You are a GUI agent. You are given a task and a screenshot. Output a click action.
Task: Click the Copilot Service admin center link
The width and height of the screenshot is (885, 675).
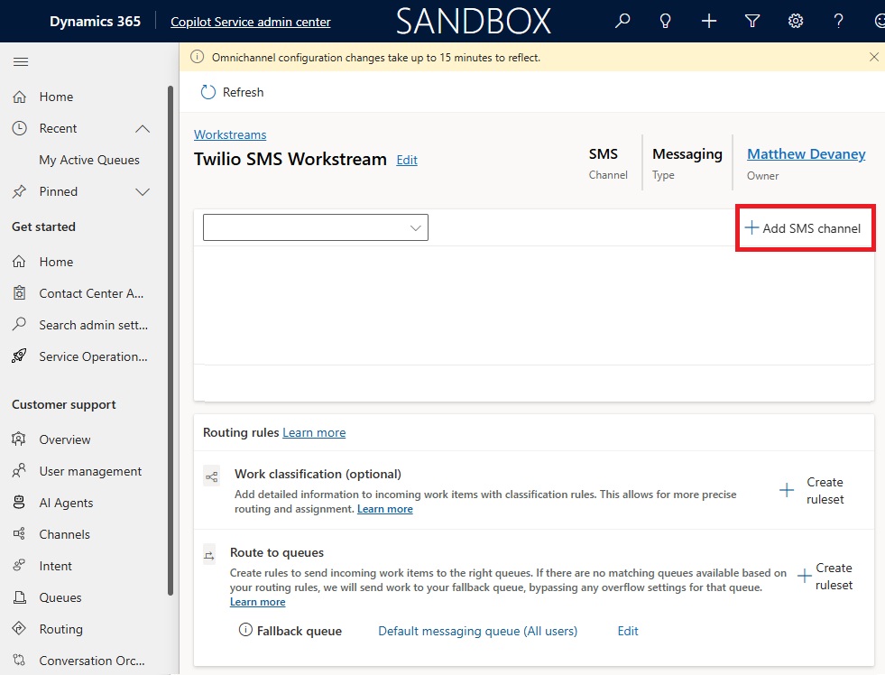[251, 22]
